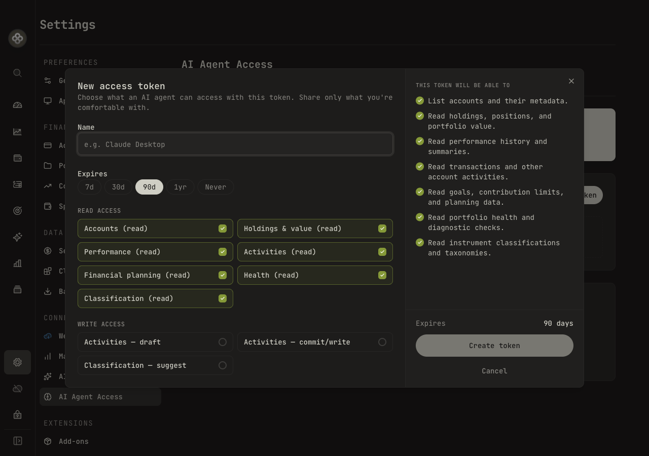Screen dimensions: 649x456
Task: Uncheck Accounts (read) permission
Action: click(223, 229)
